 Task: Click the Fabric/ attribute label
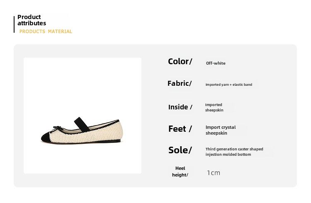coord(180,83)
